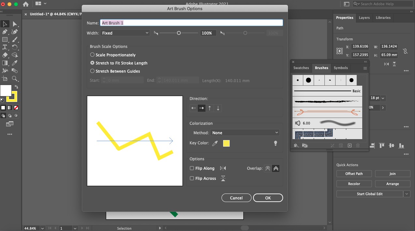Choose the Eyedropper tool
The width and height of the screenshot is (415, 231).
coord(15,63)
